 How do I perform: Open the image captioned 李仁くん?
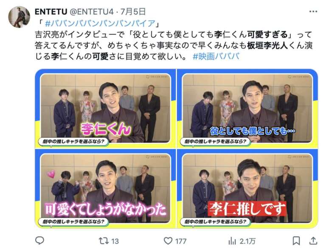(x=105, y=108)
